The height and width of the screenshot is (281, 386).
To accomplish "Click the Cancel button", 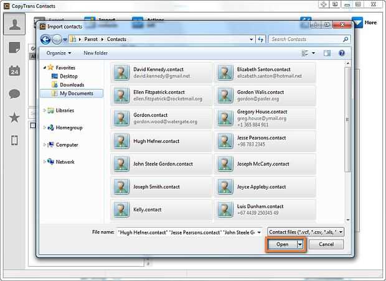I will click(x=326, y=244).
